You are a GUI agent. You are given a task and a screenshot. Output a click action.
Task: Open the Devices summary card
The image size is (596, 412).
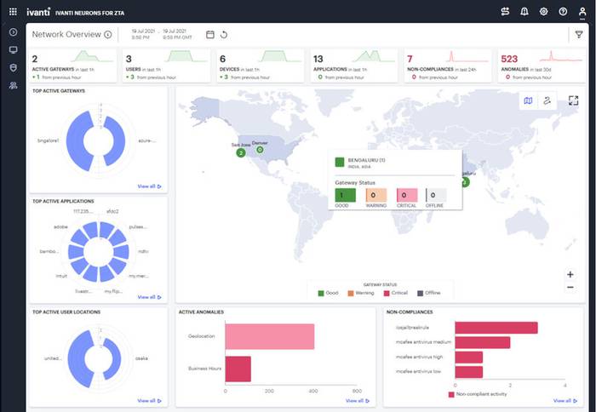coord(261,66)
